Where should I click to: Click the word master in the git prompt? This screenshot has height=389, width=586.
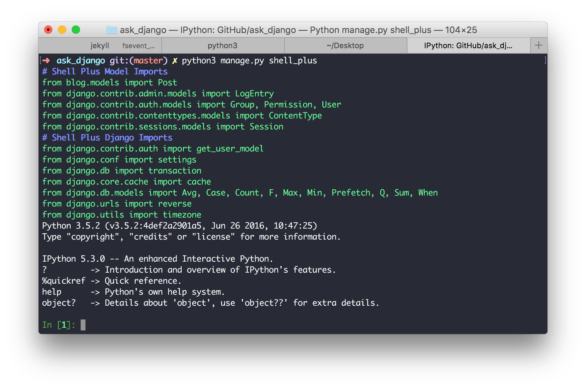[x=148, y=60]
